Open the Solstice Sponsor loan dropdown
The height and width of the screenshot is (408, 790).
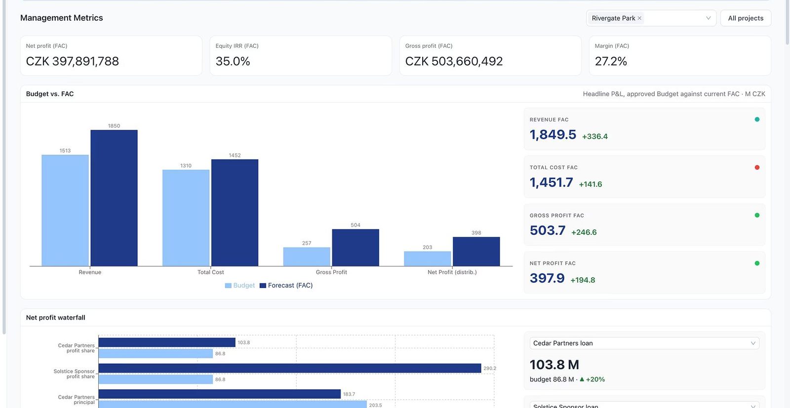click(x=644, y=405)
